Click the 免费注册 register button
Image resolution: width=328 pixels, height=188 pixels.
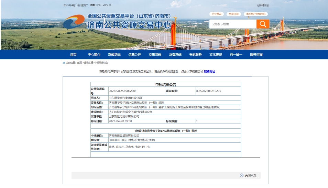click(x=233, y=14)
